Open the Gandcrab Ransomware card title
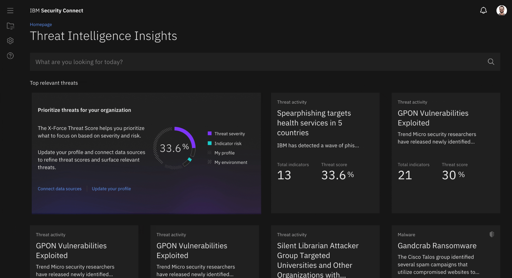The height and width of the screenshot is (278, 512). pos(437,246)
